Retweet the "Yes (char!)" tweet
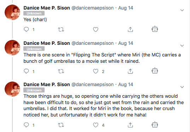 coord(61,30)
